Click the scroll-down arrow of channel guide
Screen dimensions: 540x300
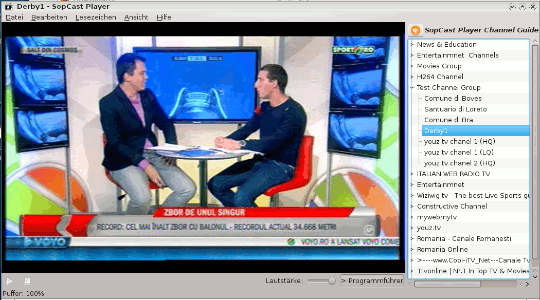535,276
